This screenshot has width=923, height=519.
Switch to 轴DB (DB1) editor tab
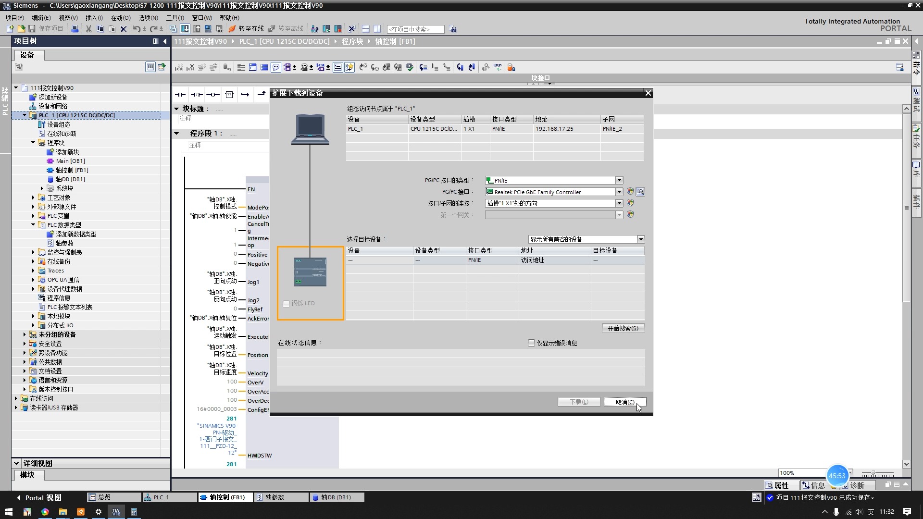click(336, 497)
